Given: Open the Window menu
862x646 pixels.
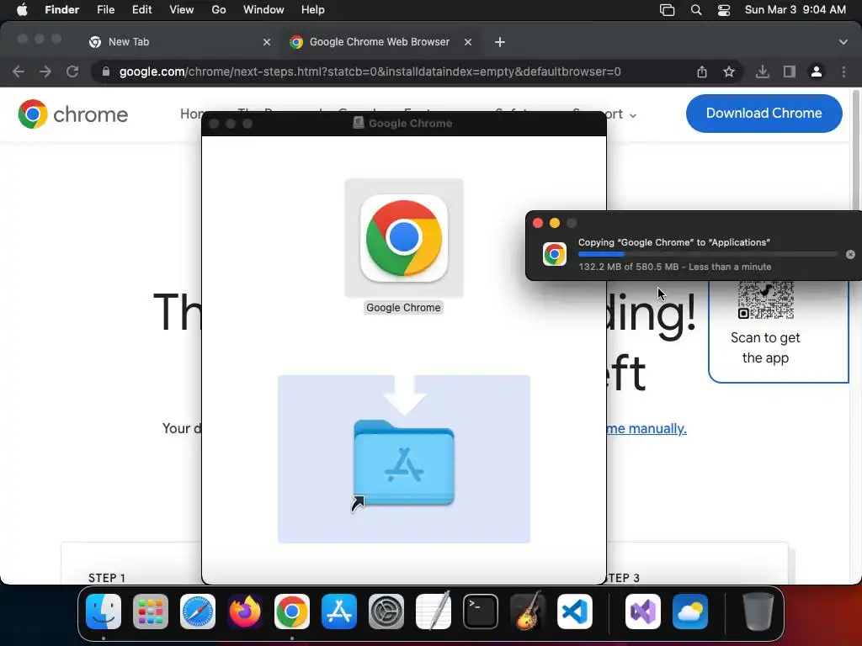Looking at the screenshot, I should point(263,10).
